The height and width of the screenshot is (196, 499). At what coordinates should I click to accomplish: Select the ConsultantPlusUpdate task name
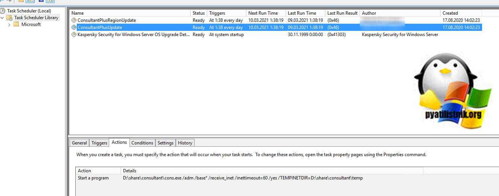[100, 27]
